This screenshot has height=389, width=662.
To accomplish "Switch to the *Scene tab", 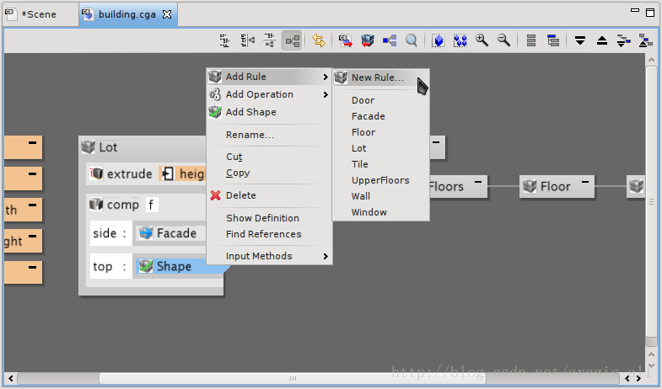I will tap(38, 14).
